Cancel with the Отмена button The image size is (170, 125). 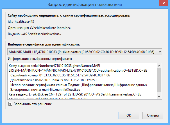click(153, 115)
